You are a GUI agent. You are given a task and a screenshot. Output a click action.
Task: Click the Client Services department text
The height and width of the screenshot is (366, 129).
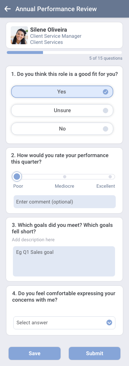46,42
